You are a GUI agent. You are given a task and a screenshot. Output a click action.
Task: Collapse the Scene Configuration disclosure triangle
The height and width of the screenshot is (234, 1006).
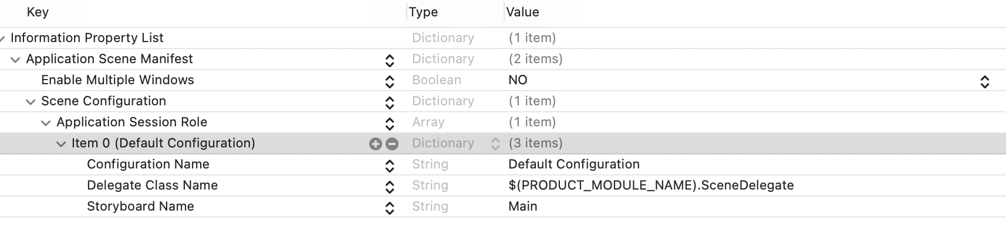[x=31, y=102]
